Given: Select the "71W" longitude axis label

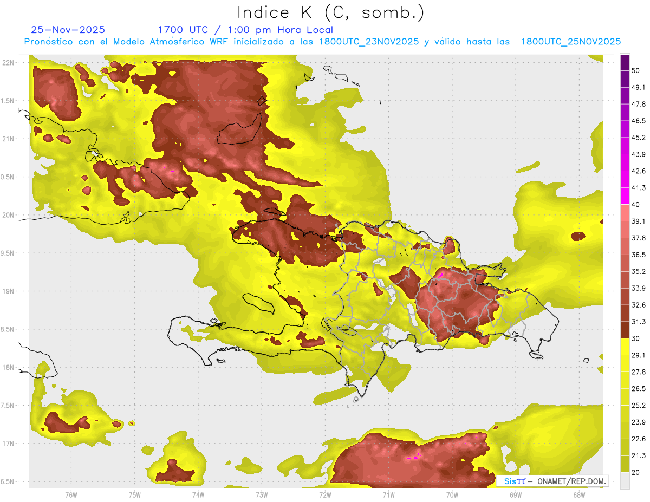Looking at the screenshot, I should point(388,495).
